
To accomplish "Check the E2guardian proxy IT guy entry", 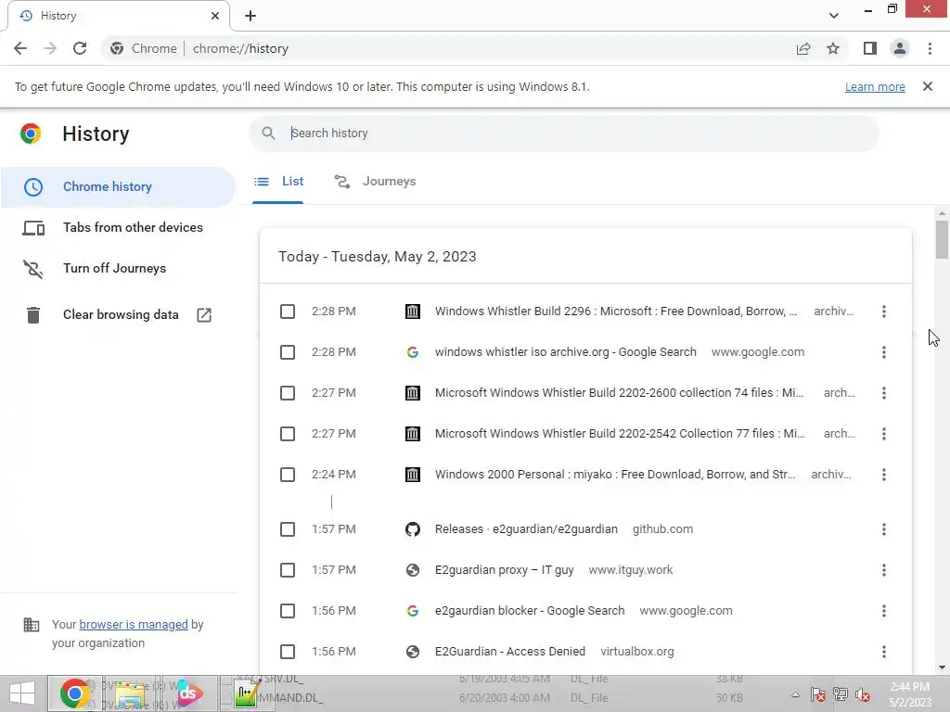I will (288, 570).
